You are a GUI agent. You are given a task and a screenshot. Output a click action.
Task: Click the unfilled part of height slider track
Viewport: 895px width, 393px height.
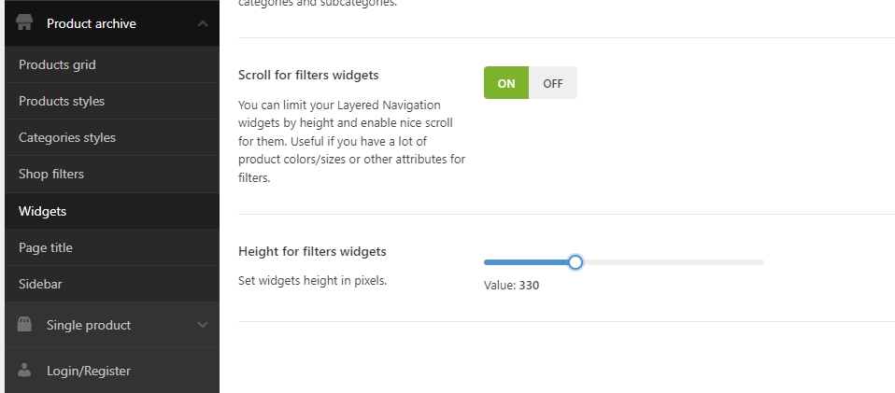(x=673, y=262)
